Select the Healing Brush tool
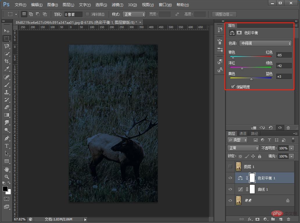 pos(7,77)
